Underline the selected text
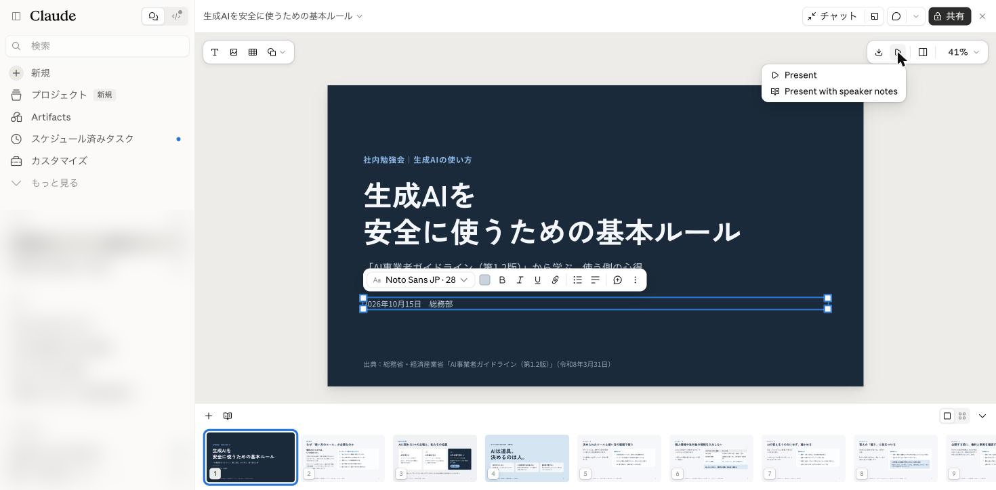The height and width of the screenshot is (490, 996). (x=537, y=280)
